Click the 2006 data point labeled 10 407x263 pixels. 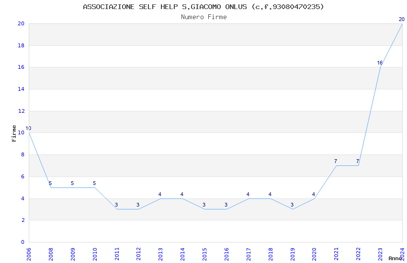[29, 133]
